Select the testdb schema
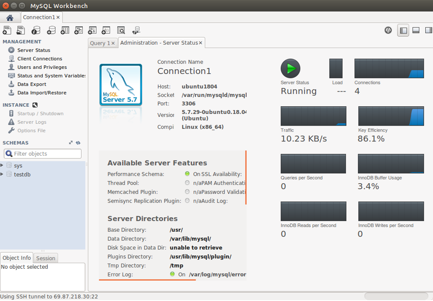Viewport: 433px width, 301px height. pos(22,174)
